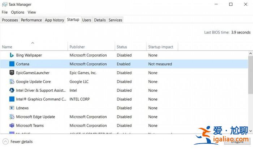The width and height of the screenshot is (253, 149).
Task: Open the Options menu
Action: (18, 12)
